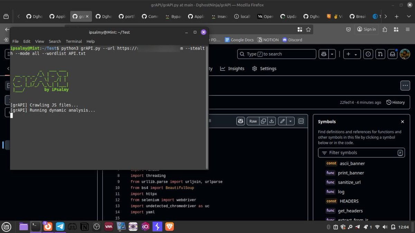View the Raw file button
Viewport: 415px width, 233px height.
pos(253,121)
